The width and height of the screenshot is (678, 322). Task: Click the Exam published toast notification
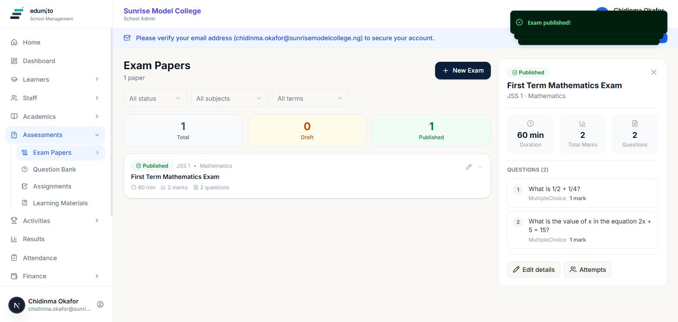click(589, 22)
